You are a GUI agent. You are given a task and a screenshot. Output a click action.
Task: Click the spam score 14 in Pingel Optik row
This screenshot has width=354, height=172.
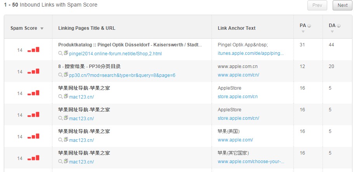[x=20, y=50]
